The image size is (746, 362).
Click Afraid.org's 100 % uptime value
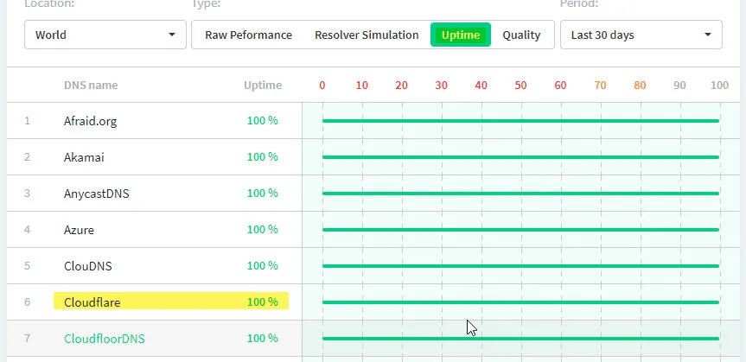pyautogui.click(x=263, y=120)
